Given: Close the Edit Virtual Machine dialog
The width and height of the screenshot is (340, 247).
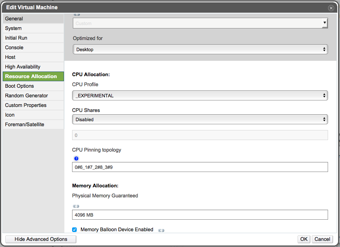Looking at the screenshot, I should (331, 8).
